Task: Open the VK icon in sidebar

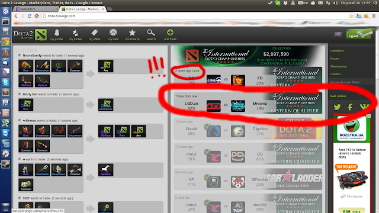Action: [364, 106]
